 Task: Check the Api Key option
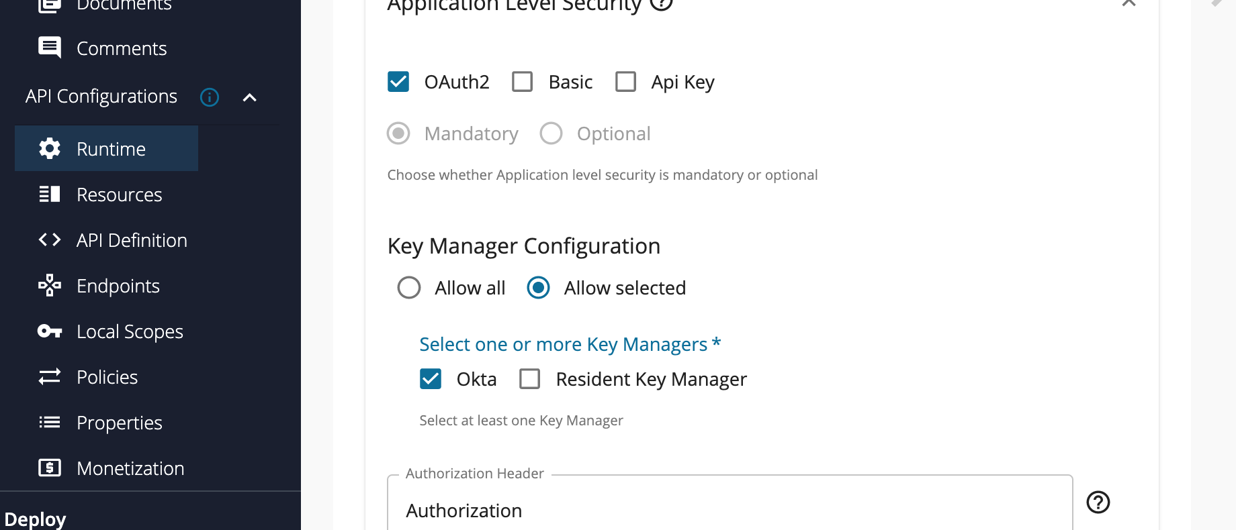pos(625,81)
